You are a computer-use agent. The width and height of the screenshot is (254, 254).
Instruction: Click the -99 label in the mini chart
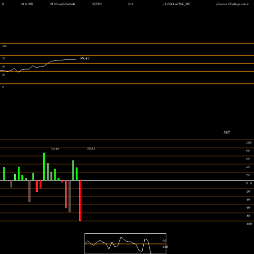[164, 241]
